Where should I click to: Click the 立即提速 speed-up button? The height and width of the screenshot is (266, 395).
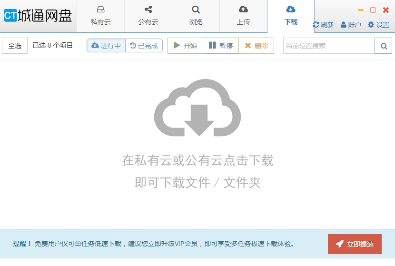tap(355, 244)
